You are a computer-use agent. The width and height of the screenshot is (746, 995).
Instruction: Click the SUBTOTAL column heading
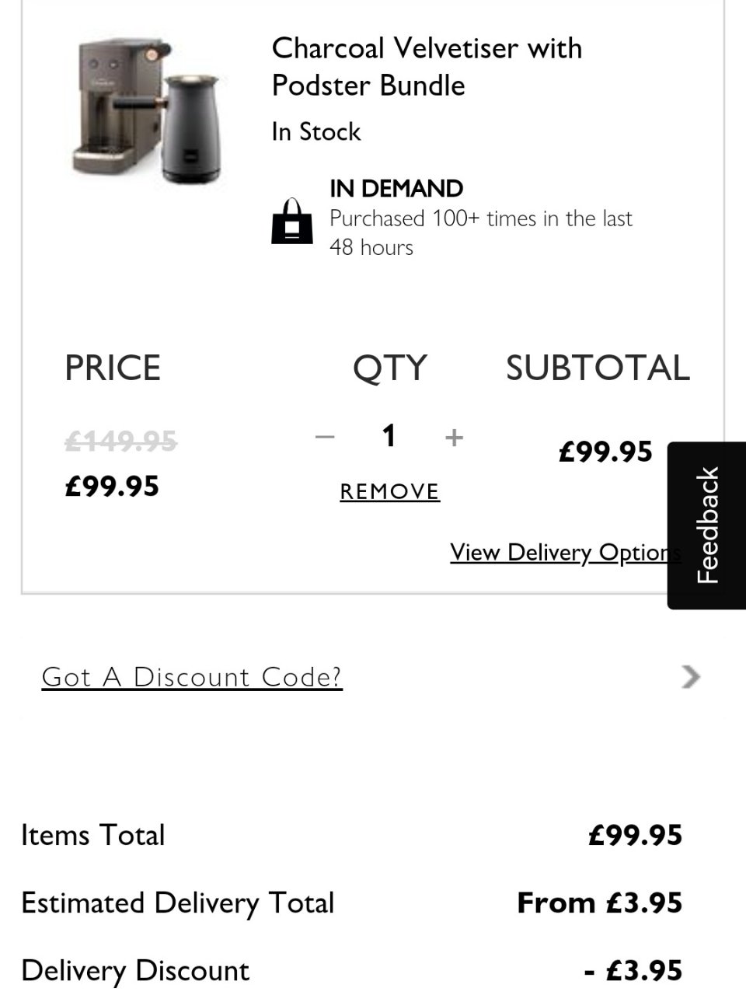pyautogui.click(x=598, y=368)
